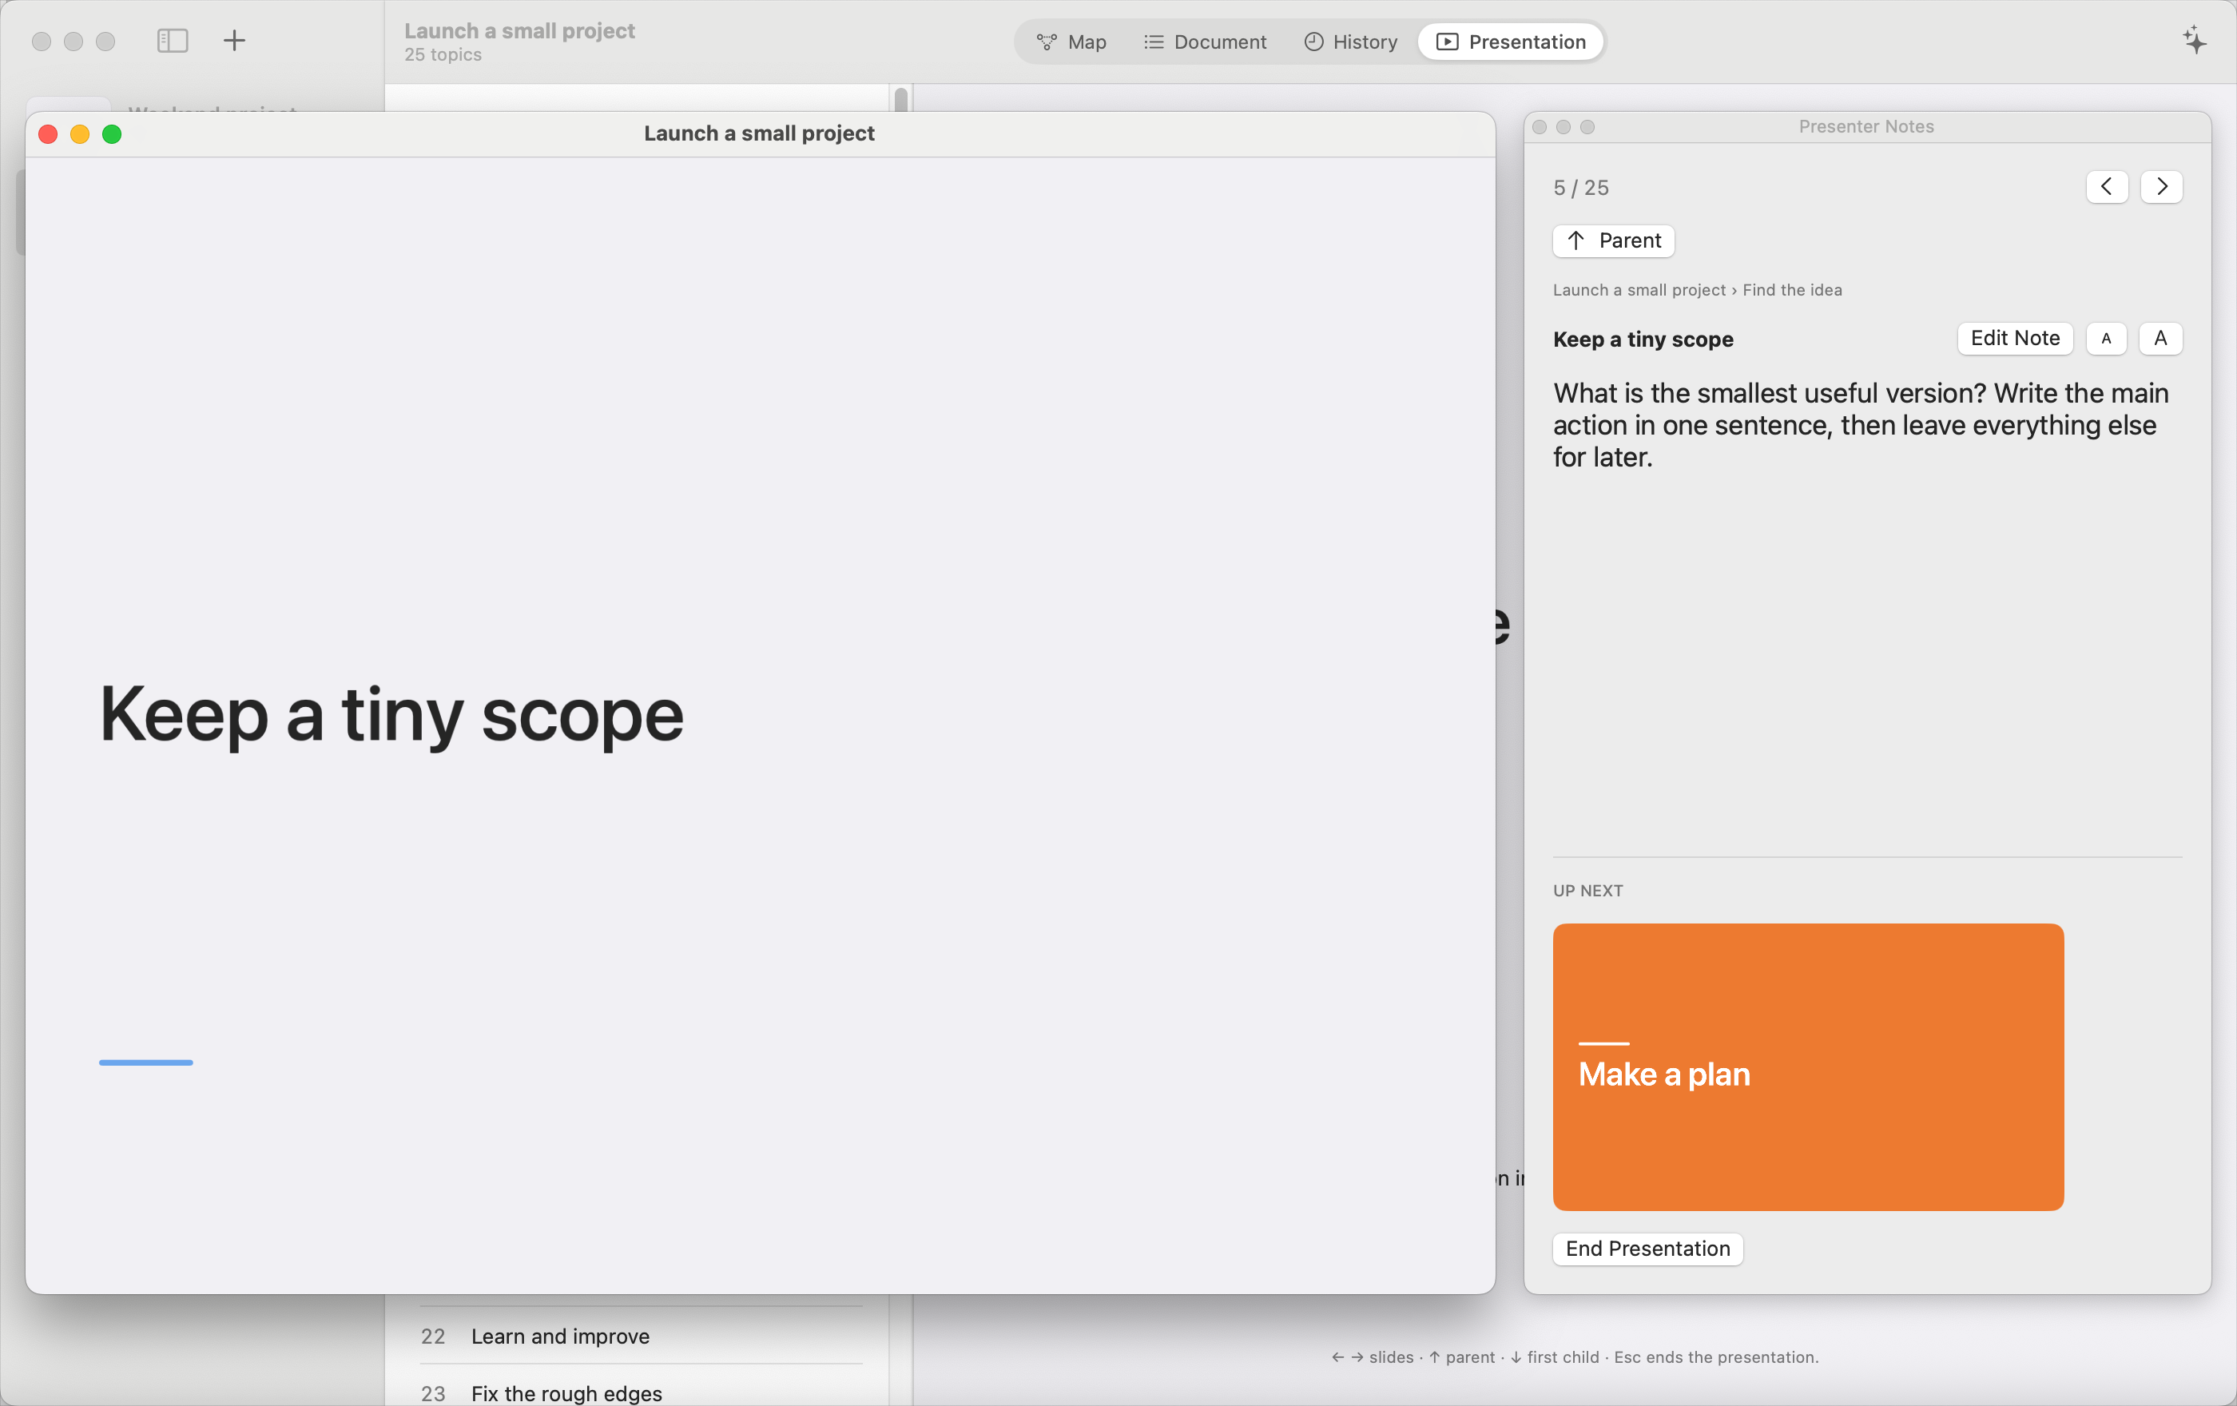2237x1406 pixels.
Task: Open the History view
Action: [x=1351, y=42]
